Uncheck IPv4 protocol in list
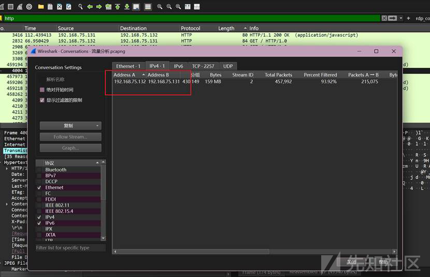Viewport: 430px width, 277px height. point(39,217)
